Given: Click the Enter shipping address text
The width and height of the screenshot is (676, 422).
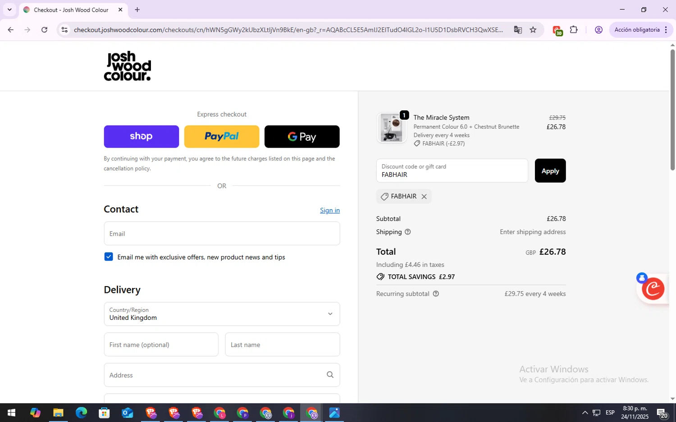Looking at the screenshot, I should point(533,232).
